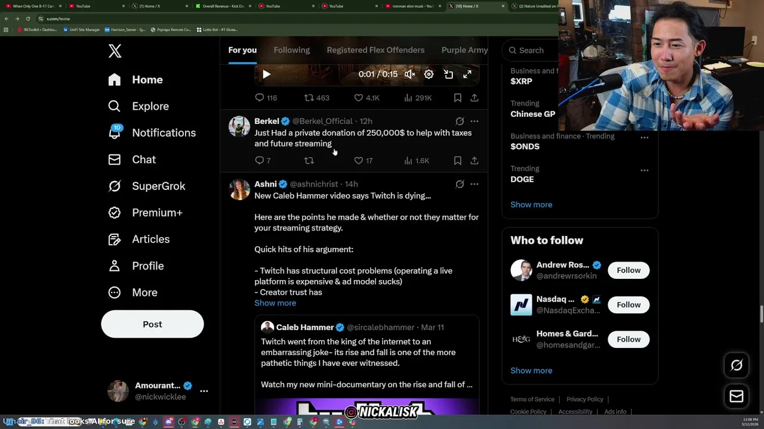Image resolution: width=764 pixels, height=429 pixels.
Task: Open the Explore page
Action: [138, 106]
